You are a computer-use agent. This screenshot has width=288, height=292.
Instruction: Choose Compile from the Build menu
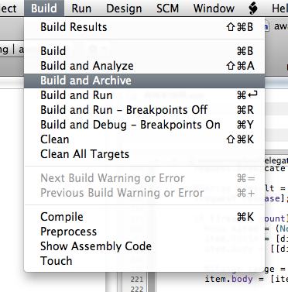point(145,217)
